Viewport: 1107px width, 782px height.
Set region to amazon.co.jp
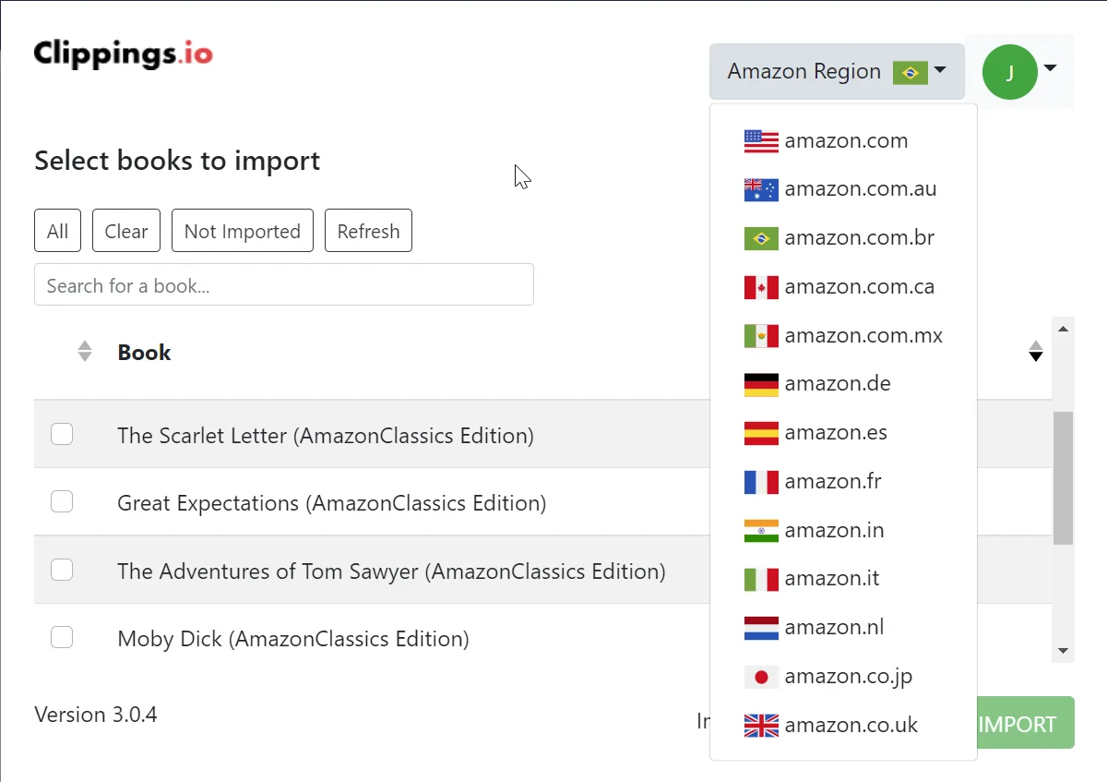(843, 677)
